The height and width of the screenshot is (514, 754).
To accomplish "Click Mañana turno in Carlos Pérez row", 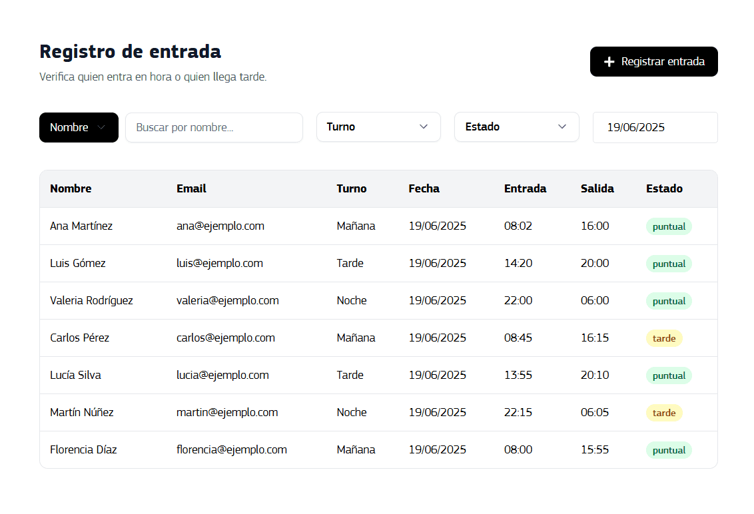I will 356,338.
